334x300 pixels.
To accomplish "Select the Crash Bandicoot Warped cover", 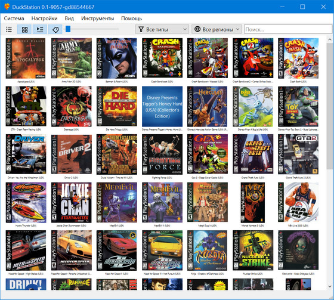I will click(208, 58).
